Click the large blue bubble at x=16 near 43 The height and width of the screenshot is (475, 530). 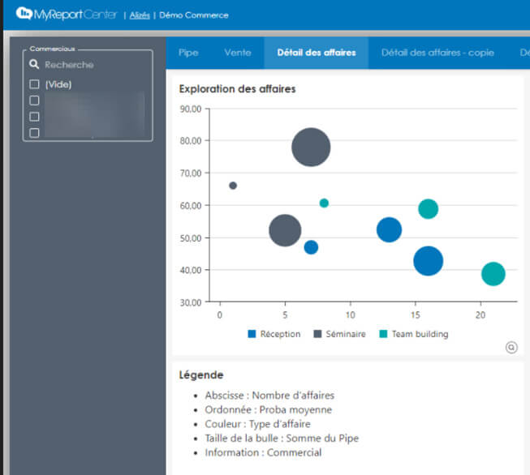(x=429, y=261)
